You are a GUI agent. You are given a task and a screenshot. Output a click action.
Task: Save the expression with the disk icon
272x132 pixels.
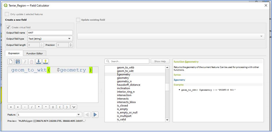coord(18,62)
